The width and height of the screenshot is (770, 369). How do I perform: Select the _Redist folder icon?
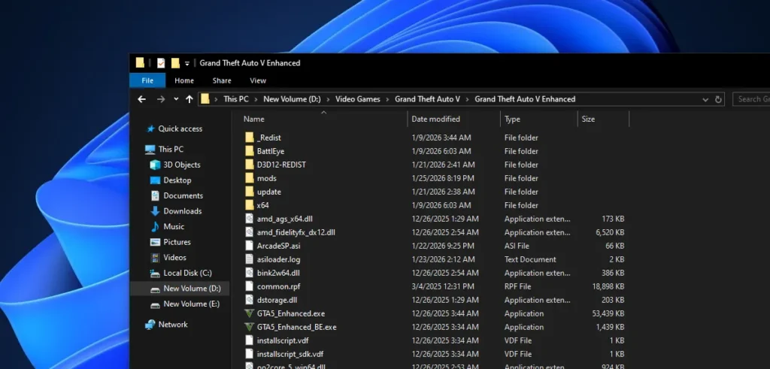tap(250, 138)
